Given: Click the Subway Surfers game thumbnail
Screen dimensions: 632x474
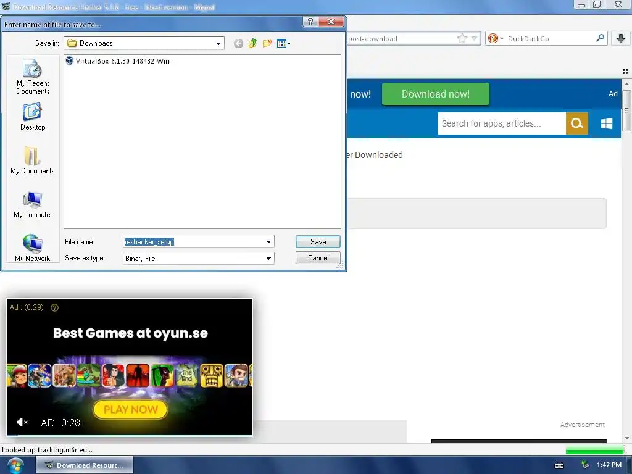Looking at the screenshot, I should (x=17, y=375).
